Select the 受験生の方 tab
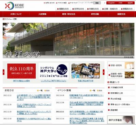 [63, 9]
